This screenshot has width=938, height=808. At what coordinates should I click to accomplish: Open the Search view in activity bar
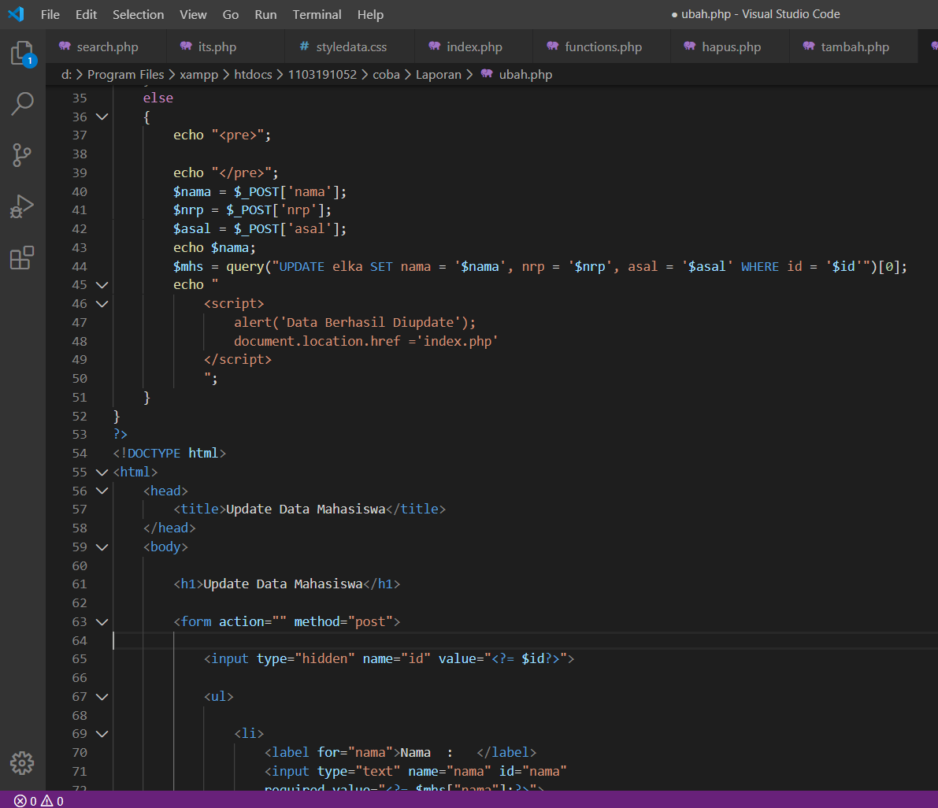(x=23, y=103)
